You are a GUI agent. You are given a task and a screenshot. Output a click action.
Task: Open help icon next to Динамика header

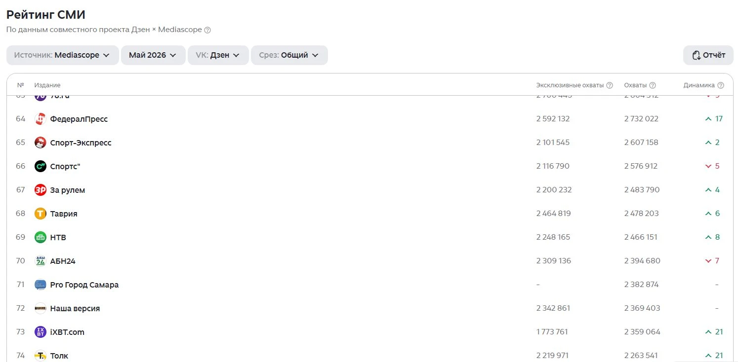point(721,85)
